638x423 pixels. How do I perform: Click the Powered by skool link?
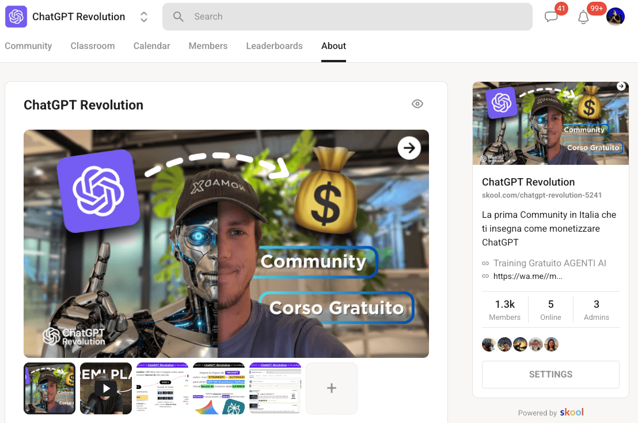[x=550, y=413]
